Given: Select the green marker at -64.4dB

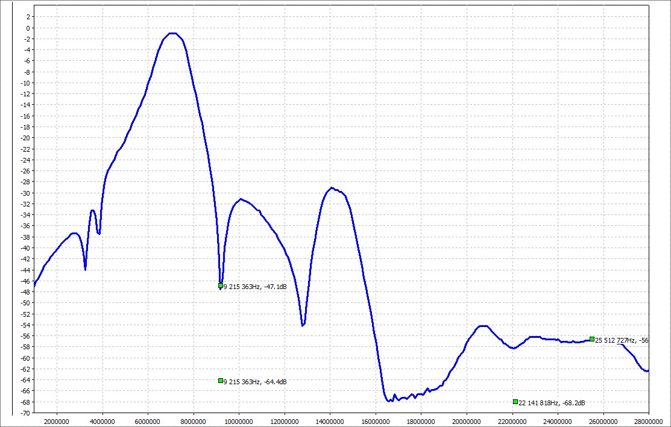Looking at the screenshot, I should pos(221,381).
